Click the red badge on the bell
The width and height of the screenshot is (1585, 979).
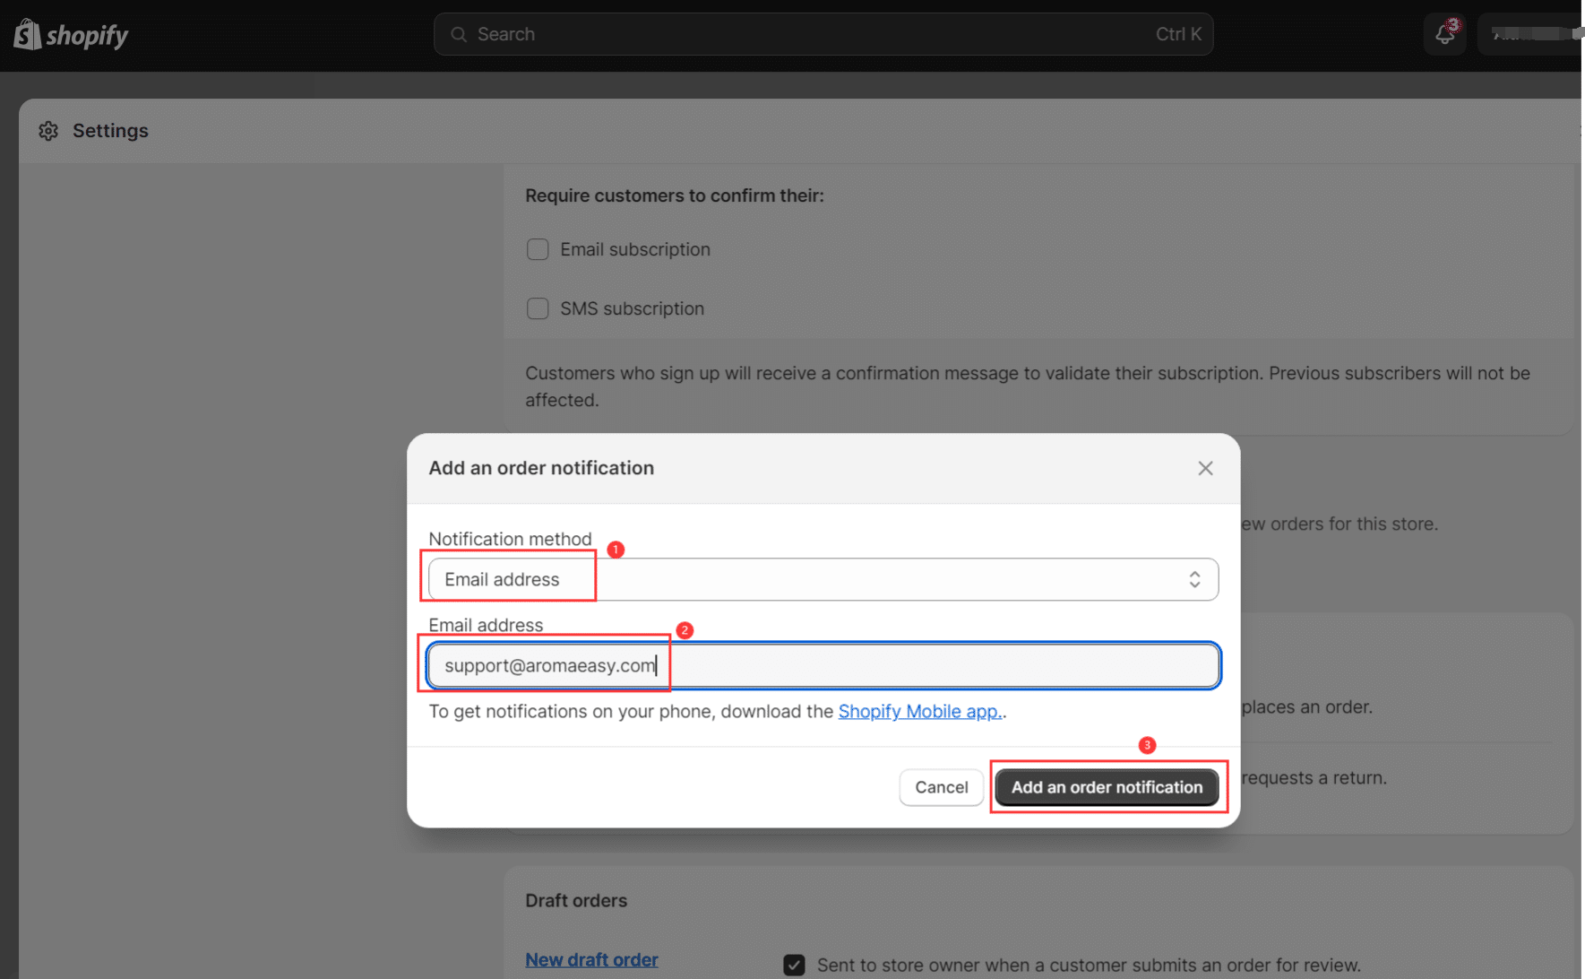pyautogui.click(x=1453, y=24)
